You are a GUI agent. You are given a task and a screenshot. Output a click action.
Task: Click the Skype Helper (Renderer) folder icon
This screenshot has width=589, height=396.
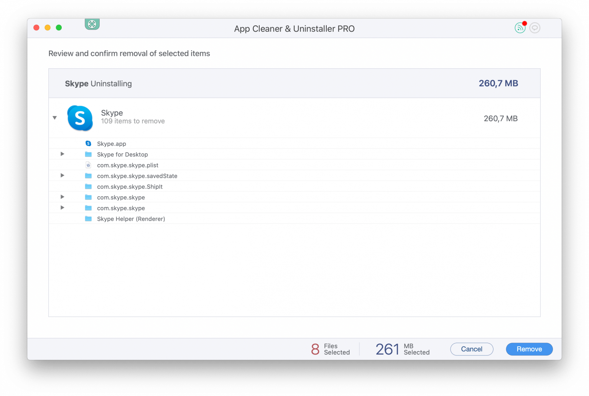pyautogui.click(x=88, y=219)
